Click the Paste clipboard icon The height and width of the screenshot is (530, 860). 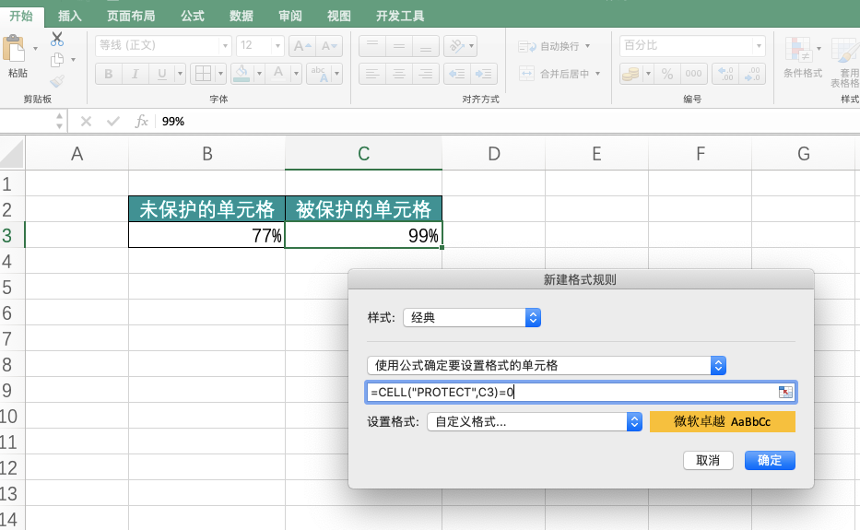(x=14, y=50)
